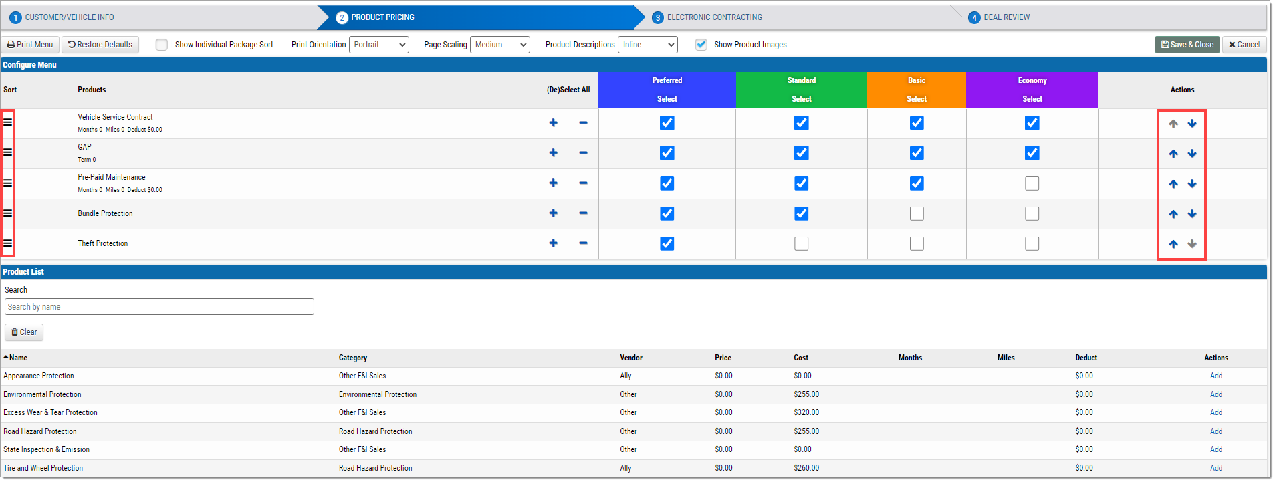Click the Name column sort arrow
Screen dimensions: 1275x482
tap(6, 358)
